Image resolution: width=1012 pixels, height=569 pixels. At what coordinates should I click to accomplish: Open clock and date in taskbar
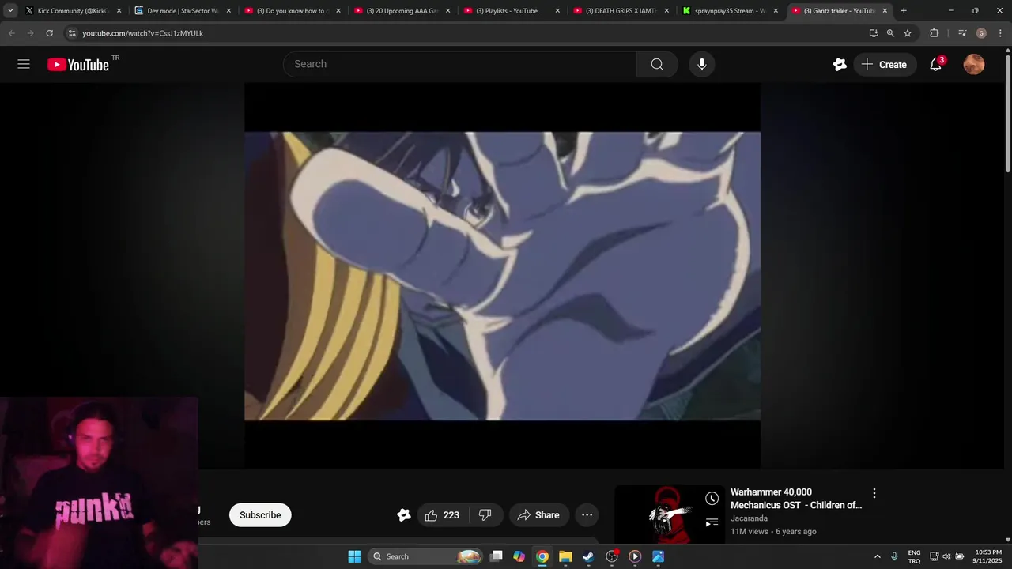(x=988, y=556)
